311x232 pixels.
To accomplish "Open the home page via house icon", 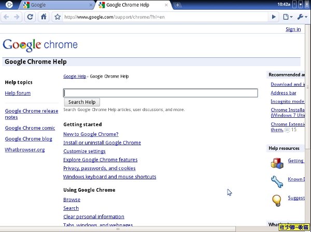I will [x=44, y=17].
